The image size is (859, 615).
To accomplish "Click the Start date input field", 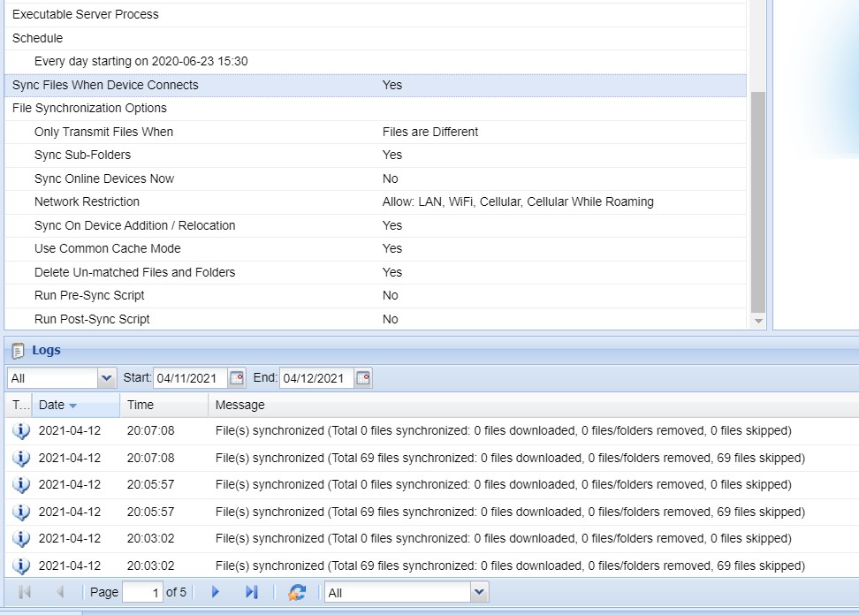I will tap(190, 378).
